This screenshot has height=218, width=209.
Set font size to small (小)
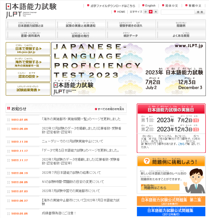pyautogui.click(x=145, y=12)
